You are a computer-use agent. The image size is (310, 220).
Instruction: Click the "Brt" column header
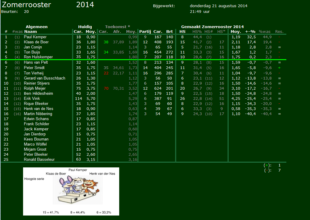tap(170, 32)
